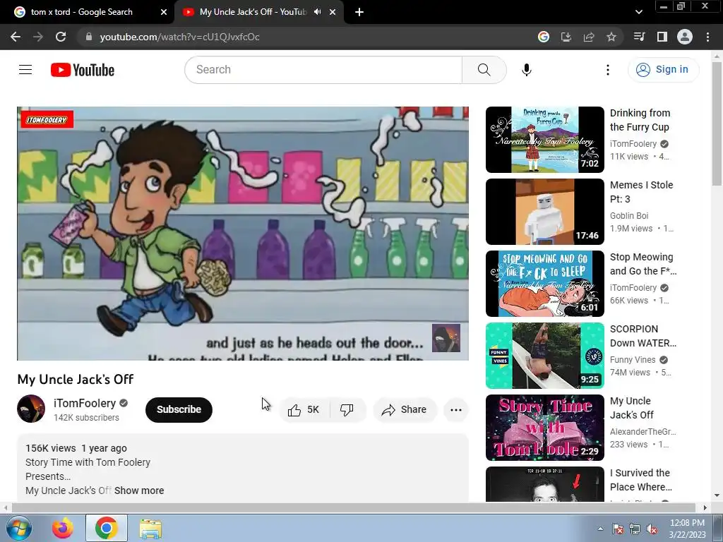Show hidden tray icons arrow
The image size is (723, 542).
click(600, 529)
